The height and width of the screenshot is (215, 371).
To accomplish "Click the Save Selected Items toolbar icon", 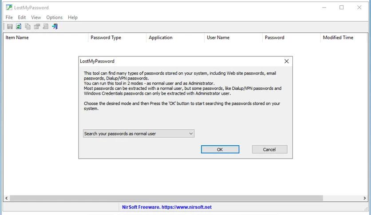I will pyautogui.click(x=10, y=27).
